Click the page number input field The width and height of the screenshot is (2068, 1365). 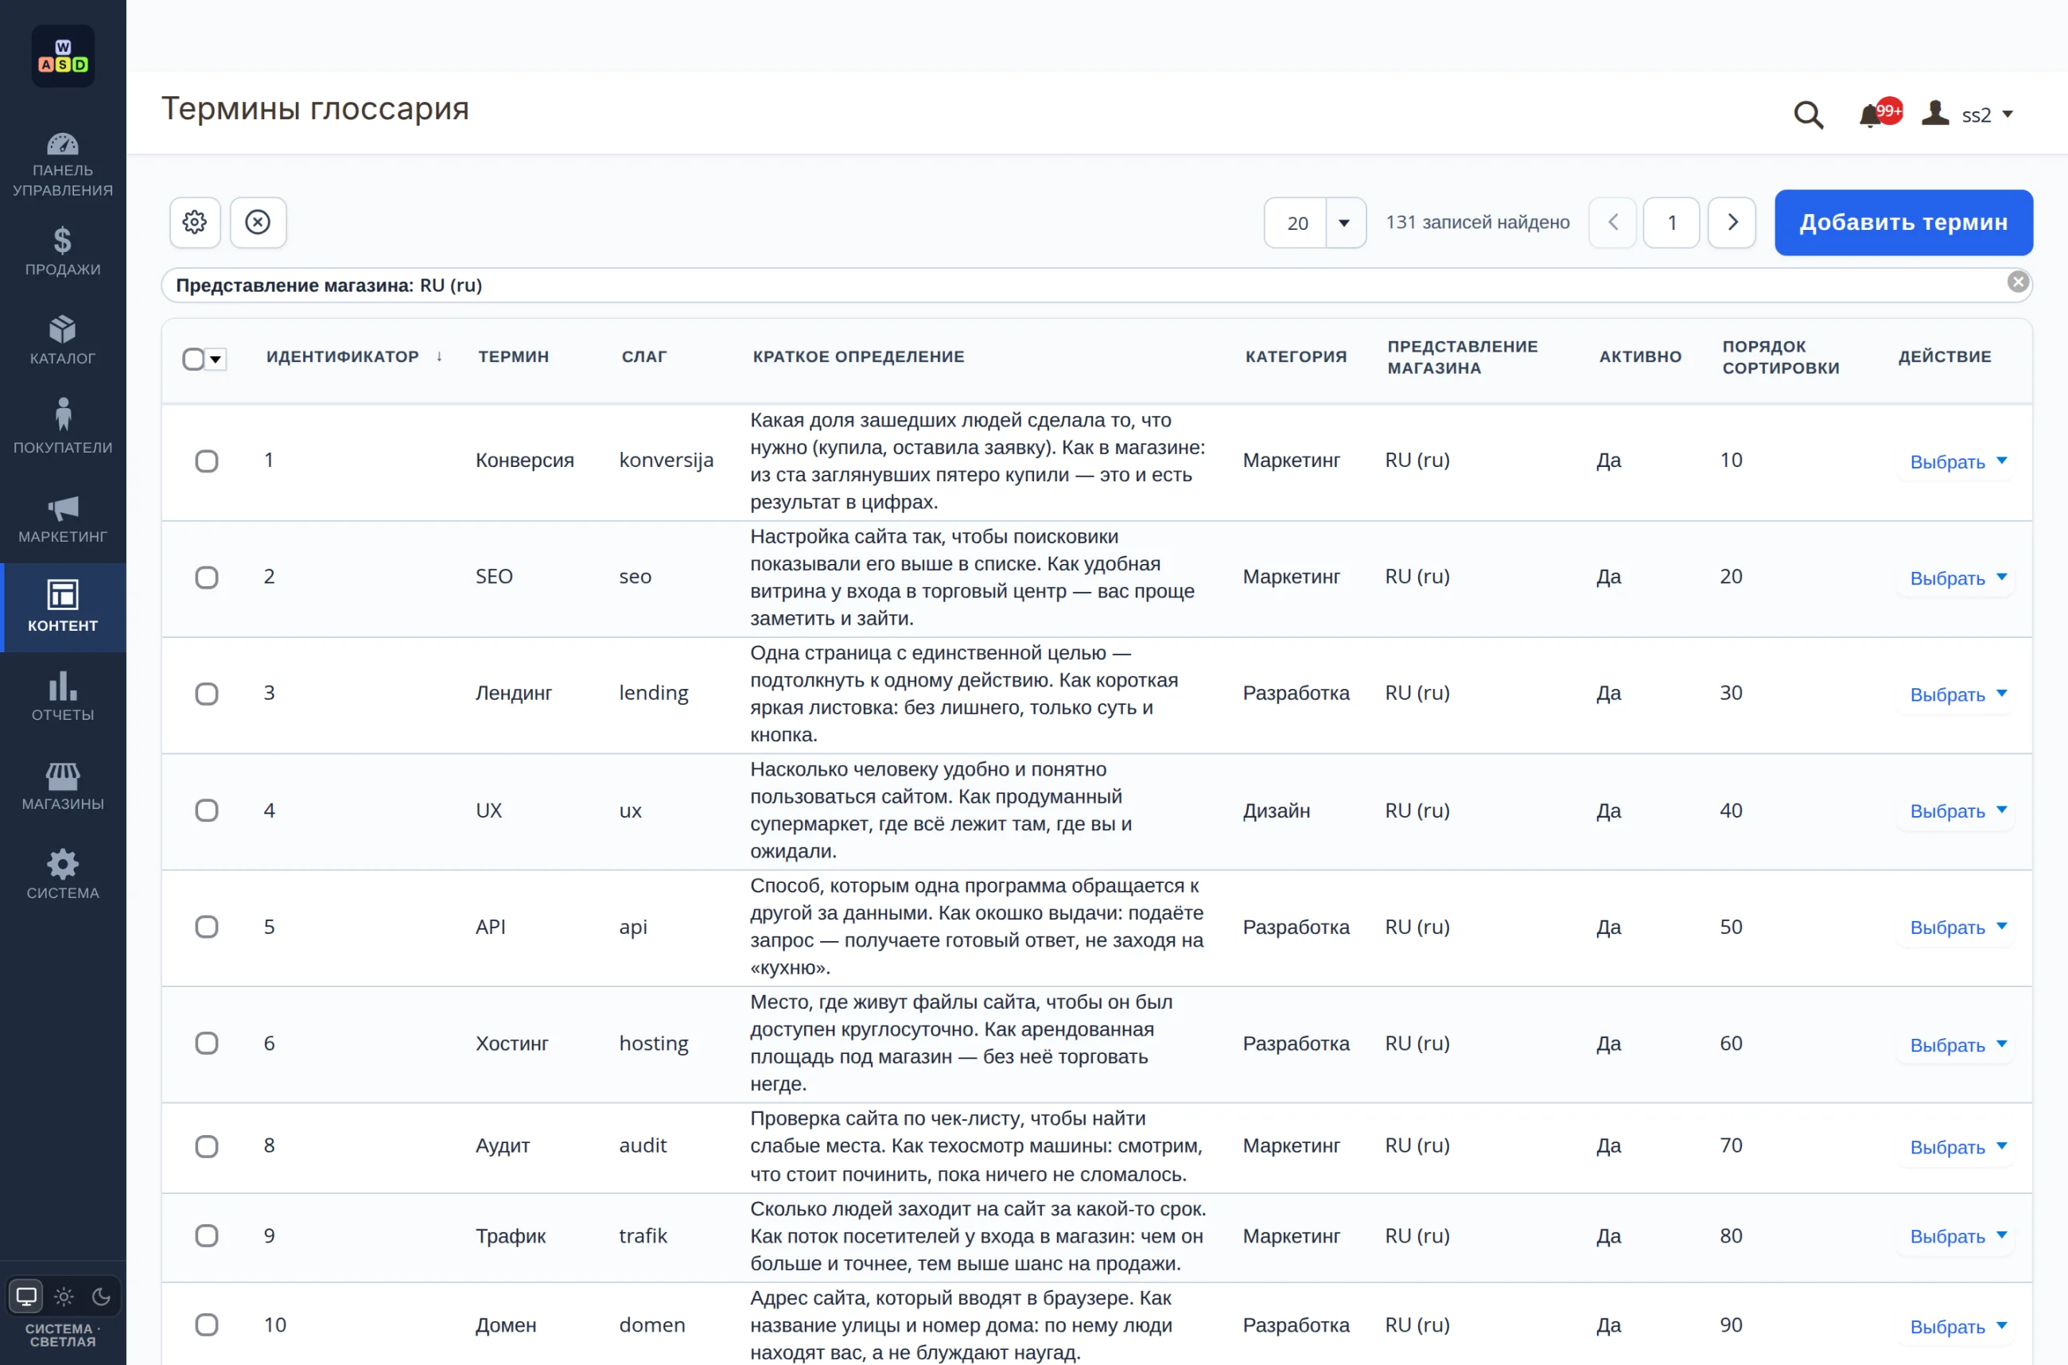click(1671, 223)
